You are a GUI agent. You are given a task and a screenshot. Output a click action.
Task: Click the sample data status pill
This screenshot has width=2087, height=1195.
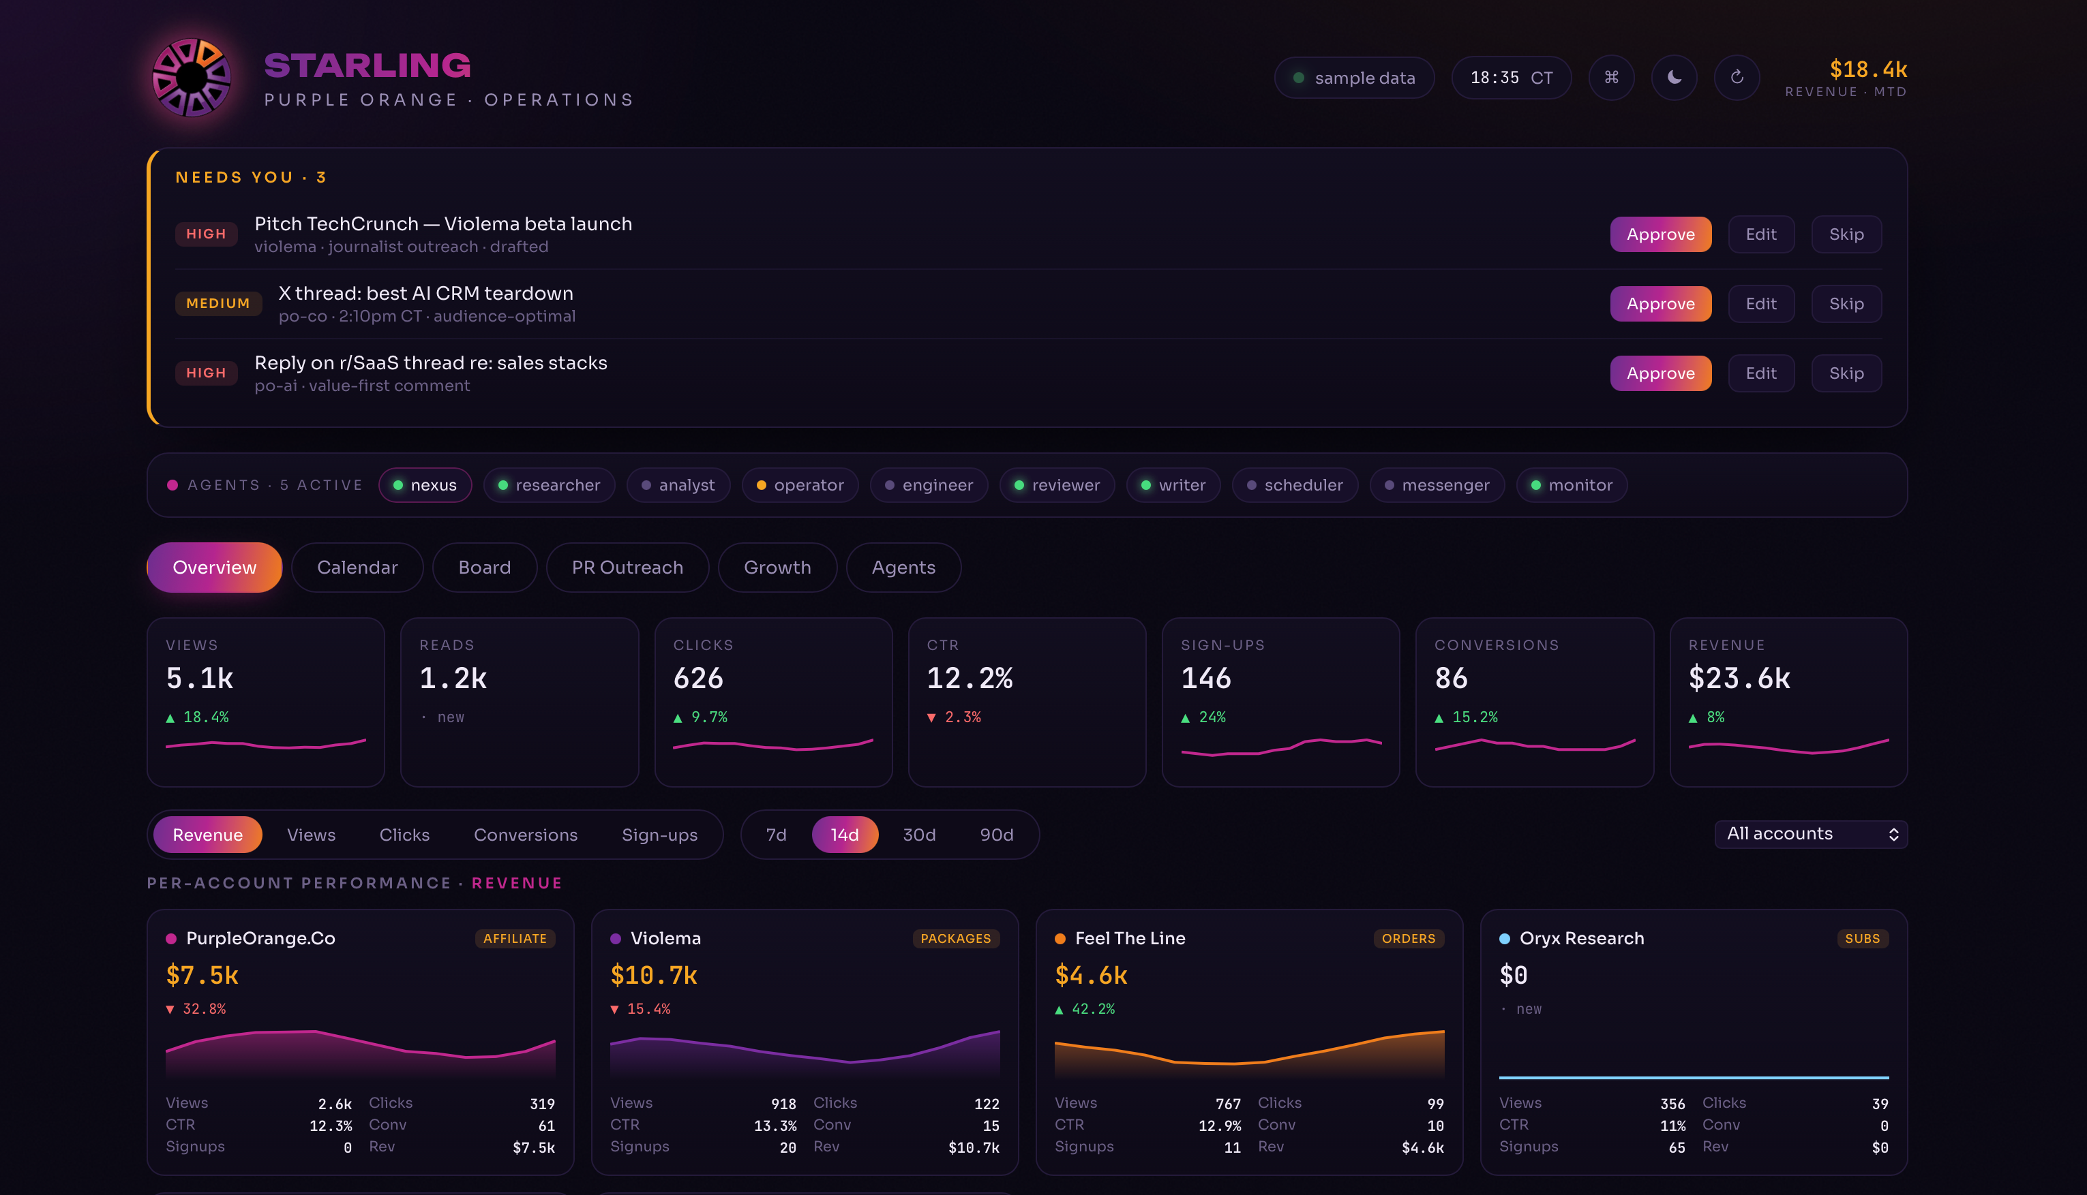point(1353,77)
